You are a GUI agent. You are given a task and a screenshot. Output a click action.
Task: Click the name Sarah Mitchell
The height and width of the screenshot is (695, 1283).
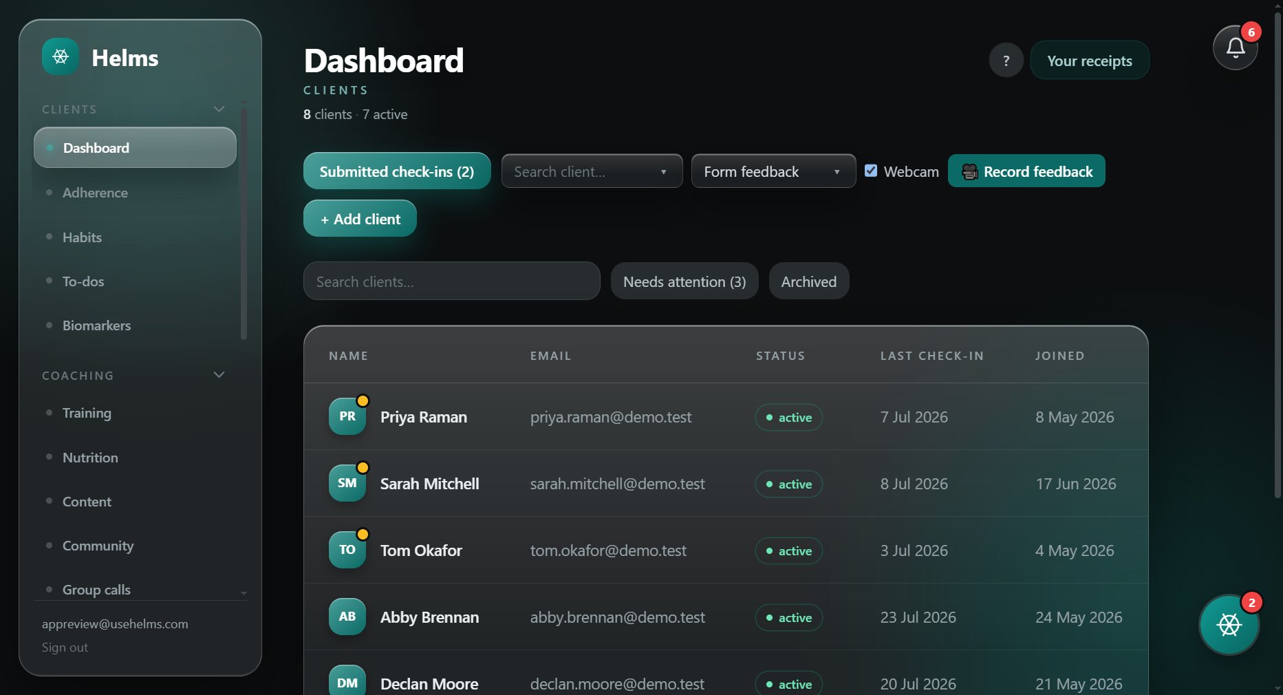pyautogui.click(x=430, y=484)
